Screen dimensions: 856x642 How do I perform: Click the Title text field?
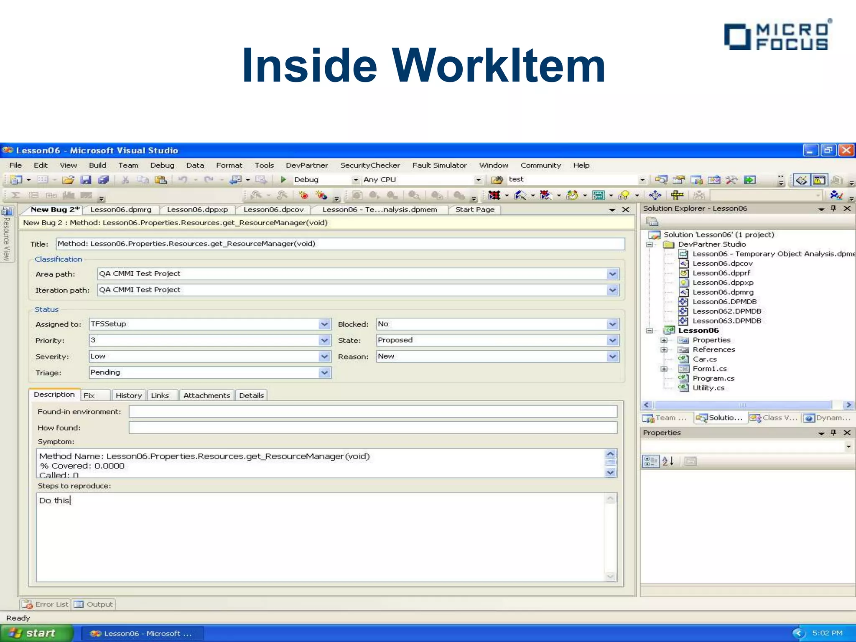pyautogui.click(x=340, y=244)
